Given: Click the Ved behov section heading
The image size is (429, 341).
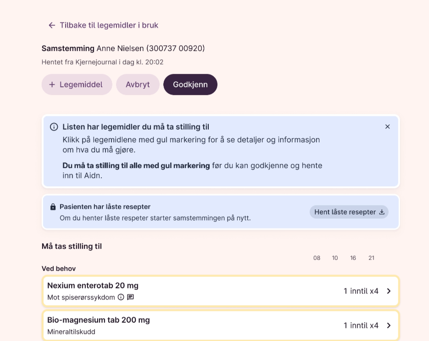Looking at the screenshot, I should (x=59, y=268).
